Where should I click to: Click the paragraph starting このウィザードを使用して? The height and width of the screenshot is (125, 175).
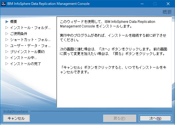pos(108,24)
